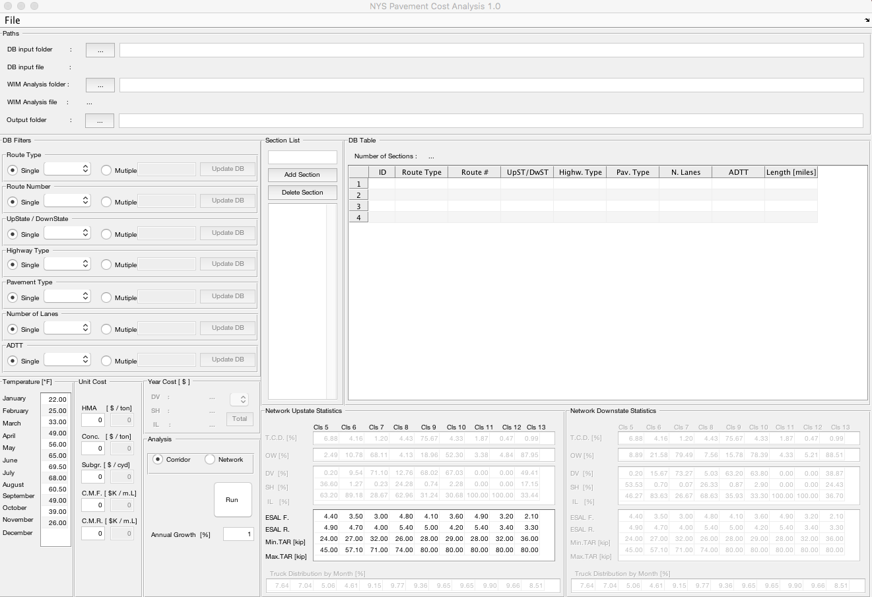Click the Total button in Year Cost
Viewport: 872px width, 597px height.
(x=239, y=419)
